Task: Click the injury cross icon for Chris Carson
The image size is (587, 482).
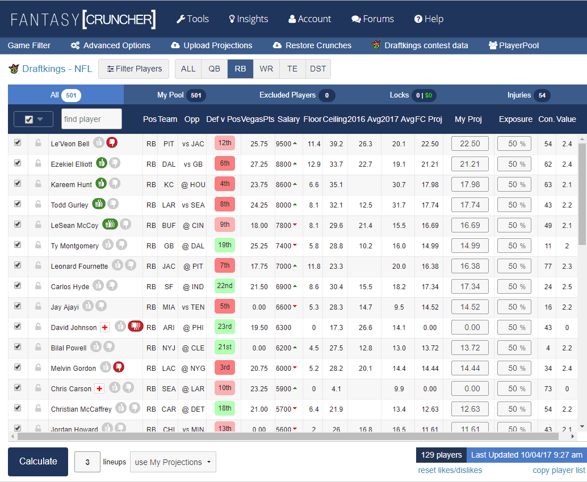Action: (99, 389)
